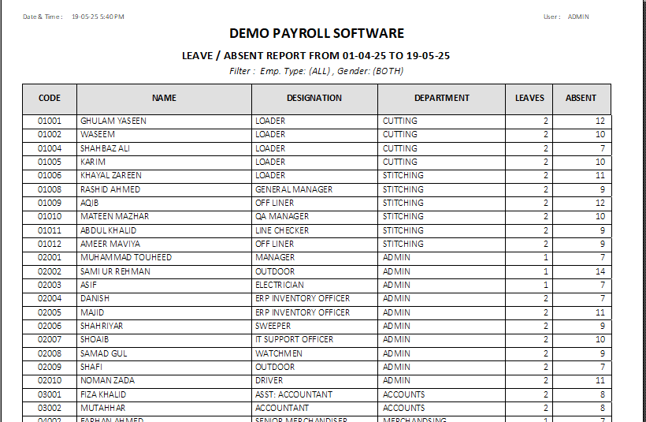
Task: Click the DEMO PAYROLL SOFTWARE title
Action: pyautogui.click(x=317, y=34)
